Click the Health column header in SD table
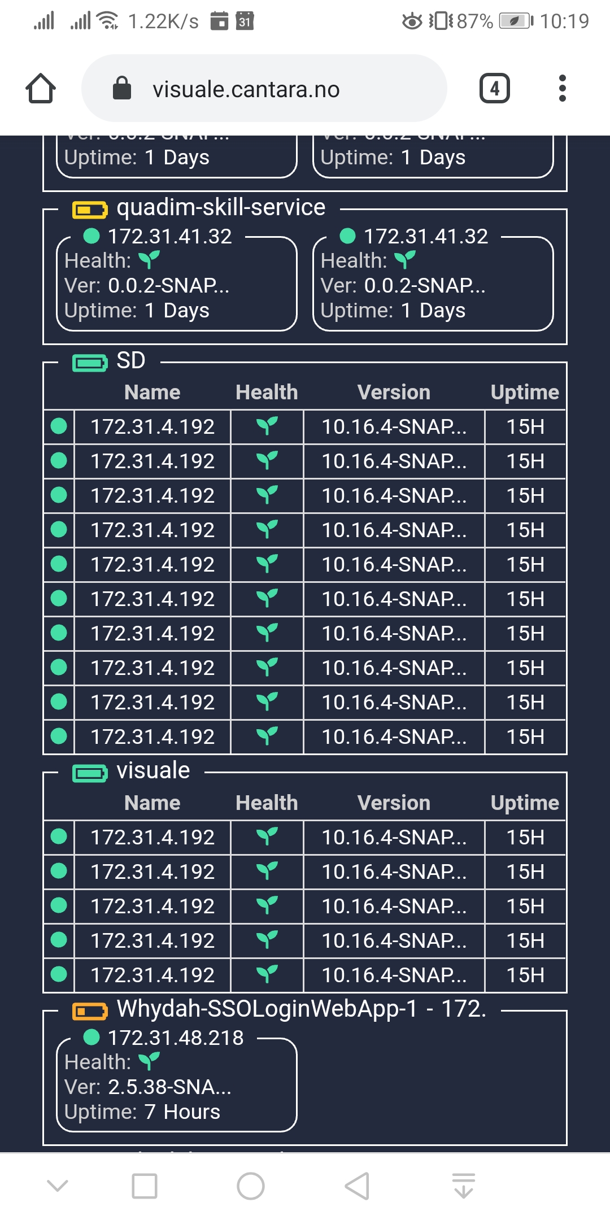The height and width of the screenshot is (1220, 610). click(267, 393)
